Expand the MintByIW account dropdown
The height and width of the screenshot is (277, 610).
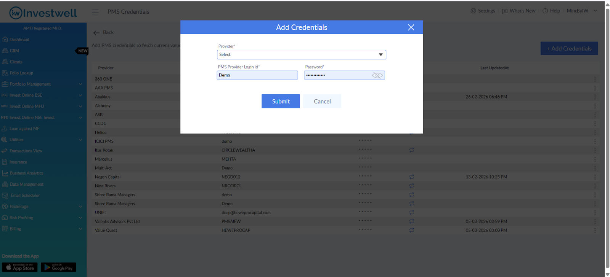click(582, 11)
